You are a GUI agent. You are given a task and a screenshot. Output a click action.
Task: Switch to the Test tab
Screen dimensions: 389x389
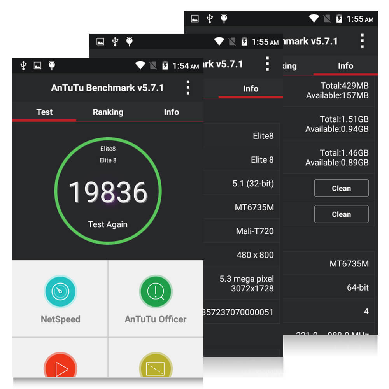[44, 112]
